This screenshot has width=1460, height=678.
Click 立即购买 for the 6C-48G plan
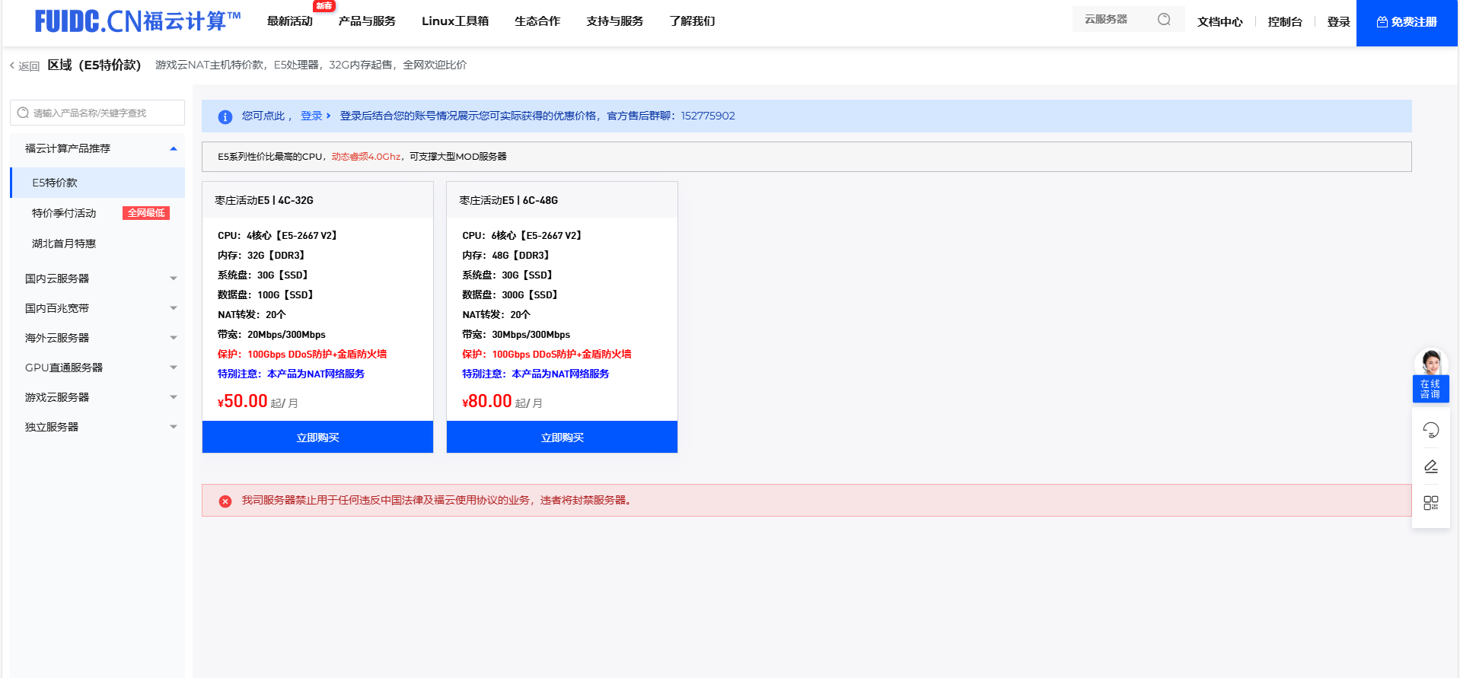click(x=562, y=438)
